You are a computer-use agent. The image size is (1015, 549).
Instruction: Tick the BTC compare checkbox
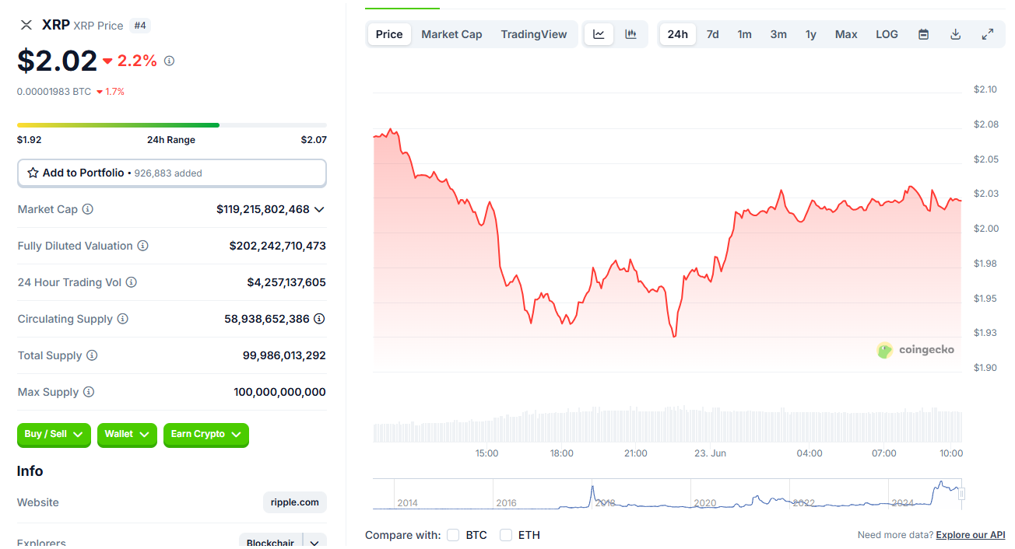tap(453, 535)
